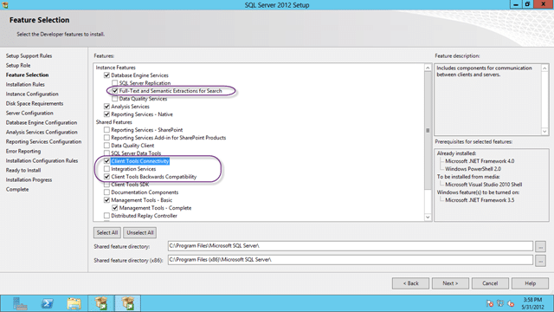Launch PowerShell from the taskbar
Viewport: 554px width, 312px height.
coord(47,303)
